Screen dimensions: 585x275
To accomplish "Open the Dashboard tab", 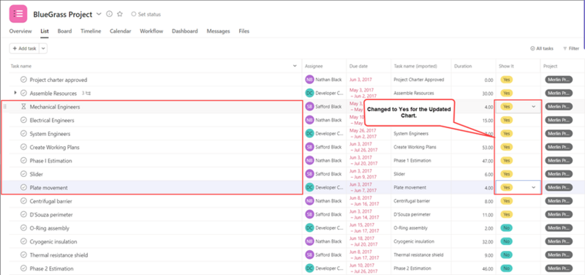I will click(x=185, y=31).
